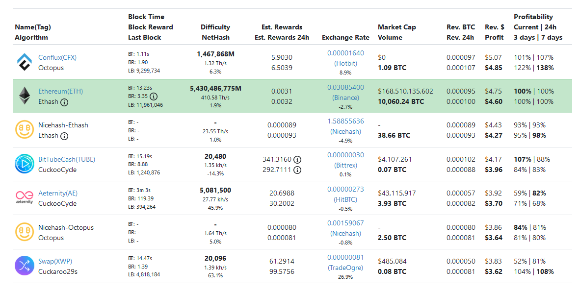Click the (TradeOgre) exchange link
Screen dimensions: 579x293
tap(345, 268)
